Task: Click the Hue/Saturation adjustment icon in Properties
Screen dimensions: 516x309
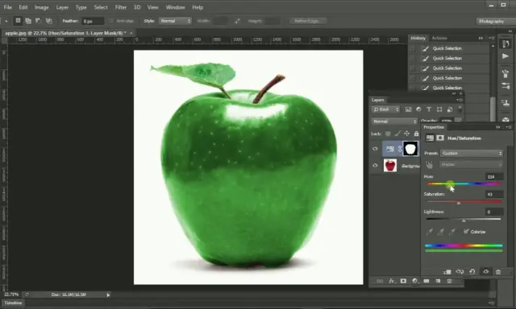Action: 430,138
